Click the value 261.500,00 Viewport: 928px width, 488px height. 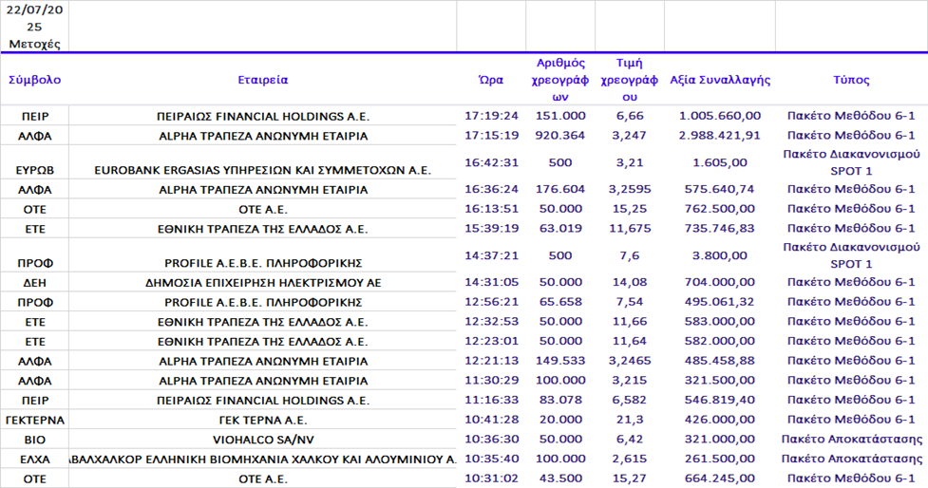tap(720, 458)
